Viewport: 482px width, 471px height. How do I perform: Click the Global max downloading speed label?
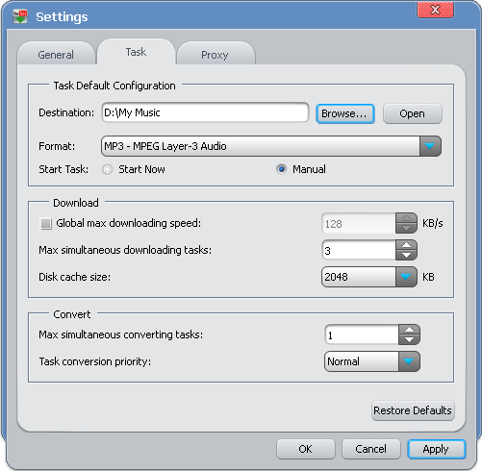129,223
